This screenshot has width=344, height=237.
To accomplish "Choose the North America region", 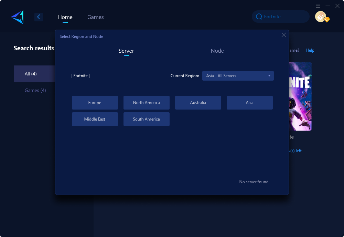I will [146, 103].
